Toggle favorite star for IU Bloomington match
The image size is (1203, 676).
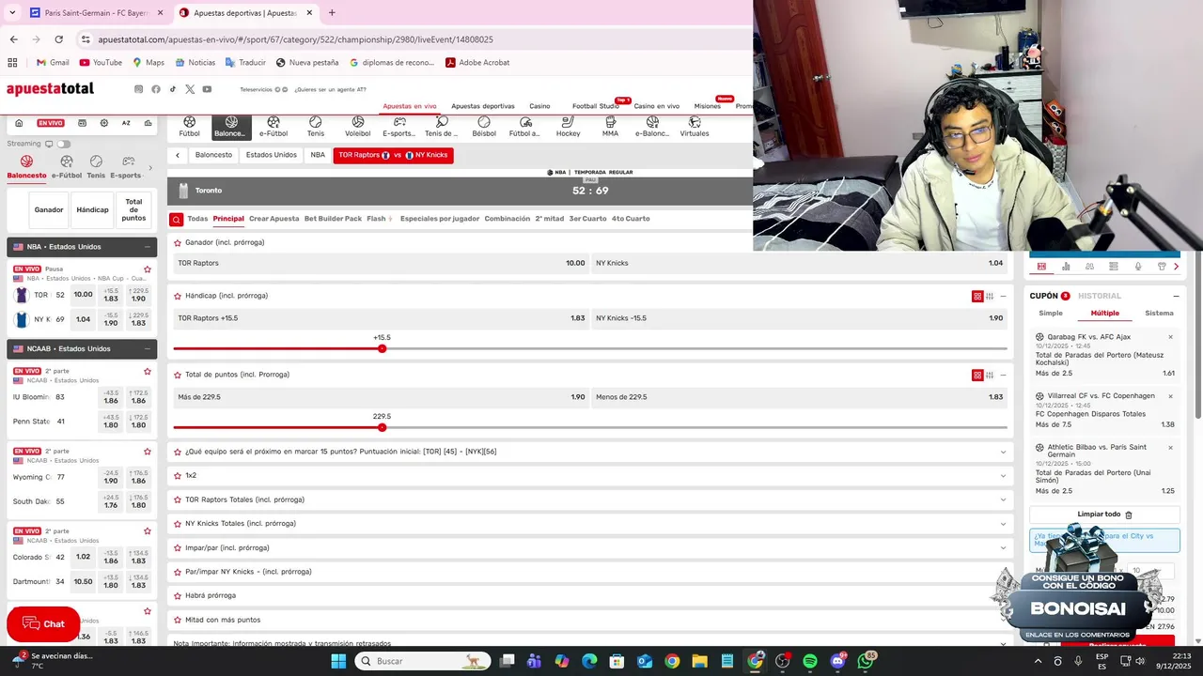click(148, 372)
